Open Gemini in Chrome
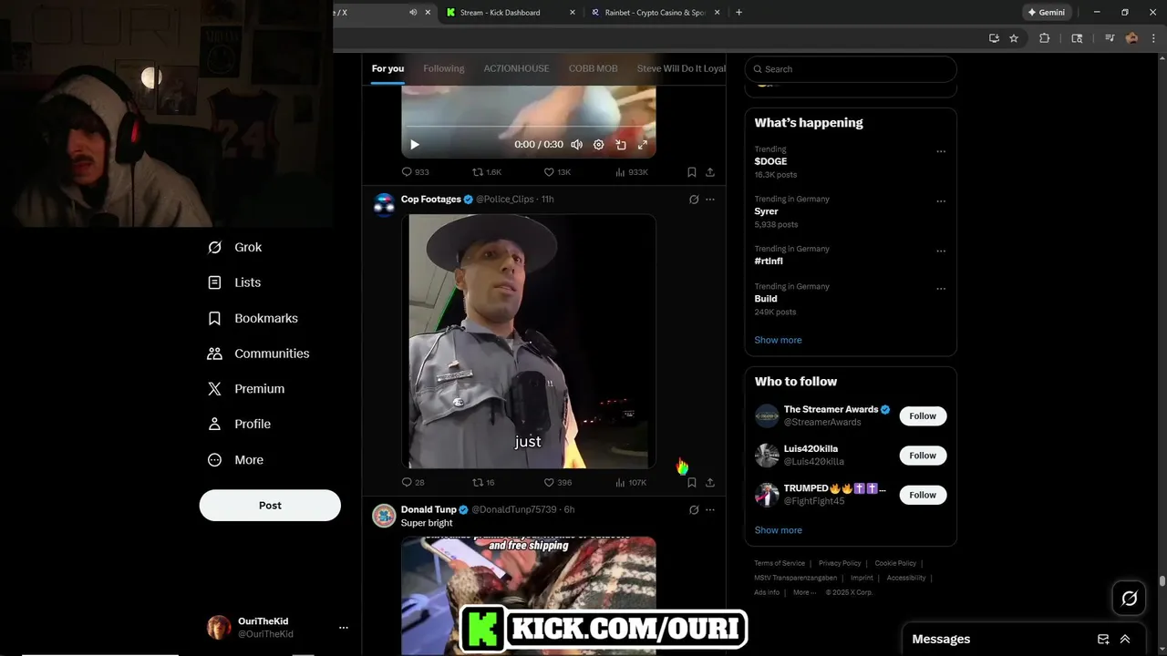1167x656 pixels. 1046,13
